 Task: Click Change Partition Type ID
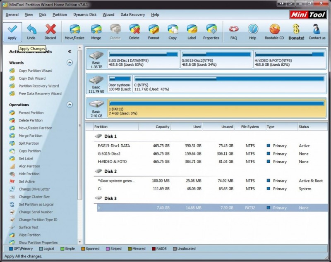click(x=38, y=219)
